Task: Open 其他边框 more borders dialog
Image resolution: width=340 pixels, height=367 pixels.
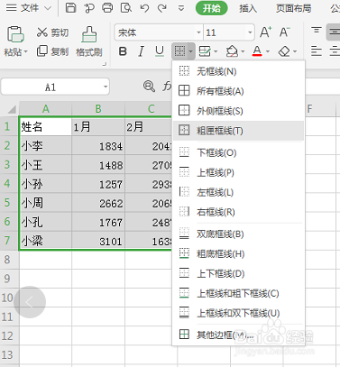Action: [x=239, y=335]
